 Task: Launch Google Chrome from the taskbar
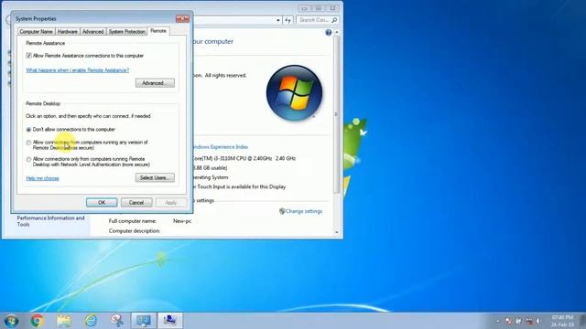(x=37, y=321)
